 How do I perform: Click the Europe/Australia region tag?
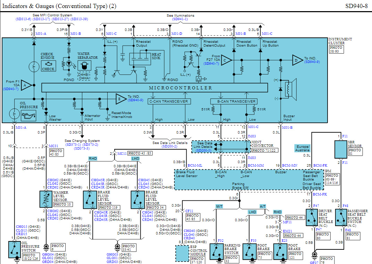(303, 148)
